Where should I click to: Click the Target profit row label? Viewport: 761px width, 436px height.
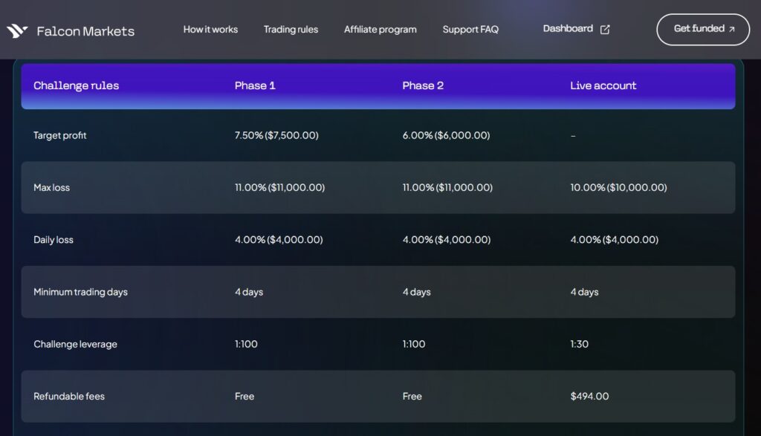[x=60, y=136]
